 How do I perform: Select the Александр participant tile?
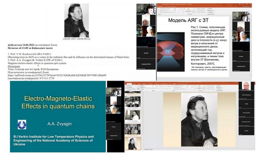pyautogui.click(x=246, y=122)
